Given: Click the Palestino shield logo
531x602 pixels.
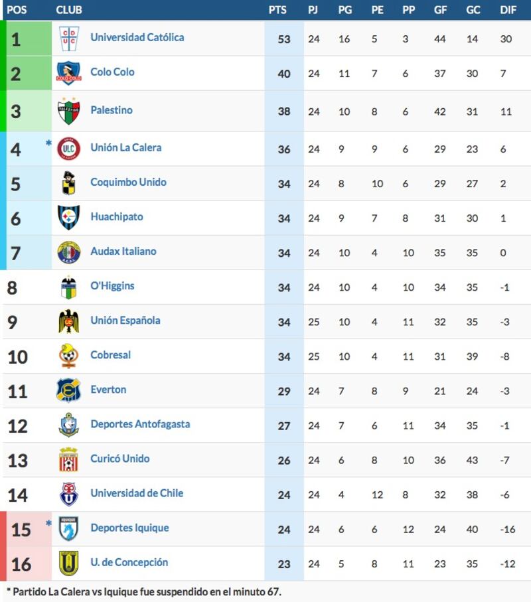Looking at the screenshot, I should [x=69, y=111].
